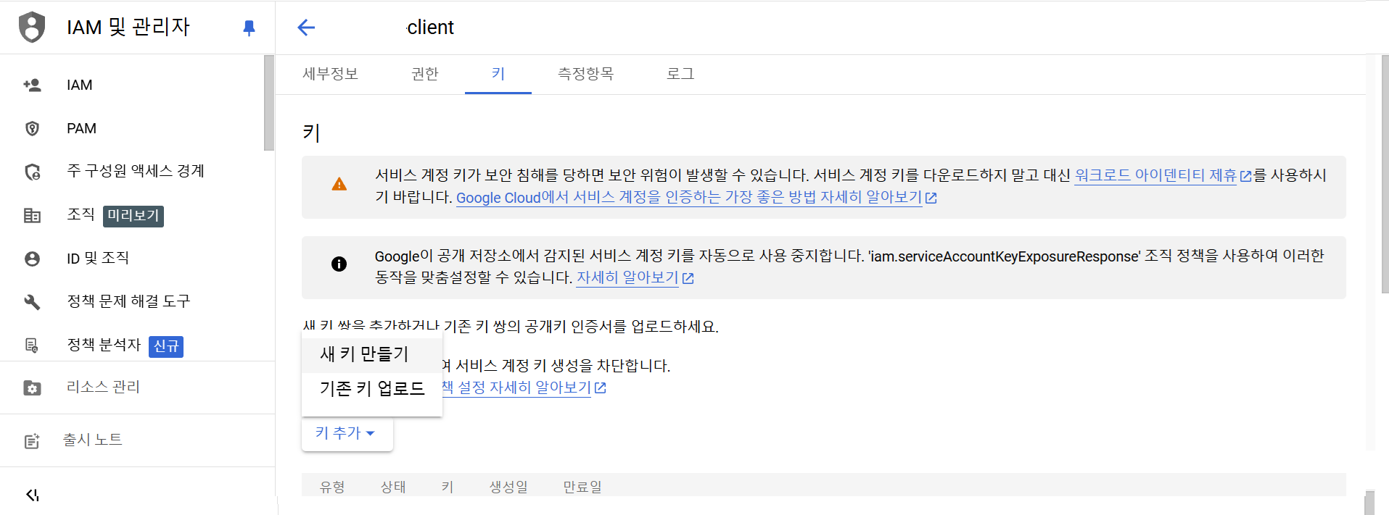Click the 조직 building icon
Screen dimensions: 1389x515
coord(32,215)
